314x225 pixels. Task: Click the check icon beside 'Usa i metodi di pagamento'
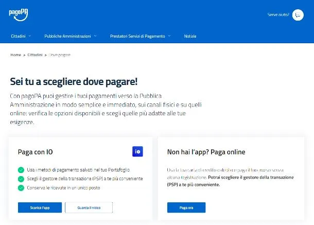point(21,170)
